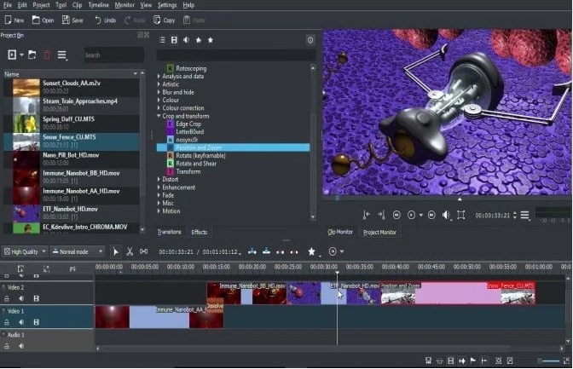Filter effects list by video film icon
573x369 pixels.
[174, 40]
